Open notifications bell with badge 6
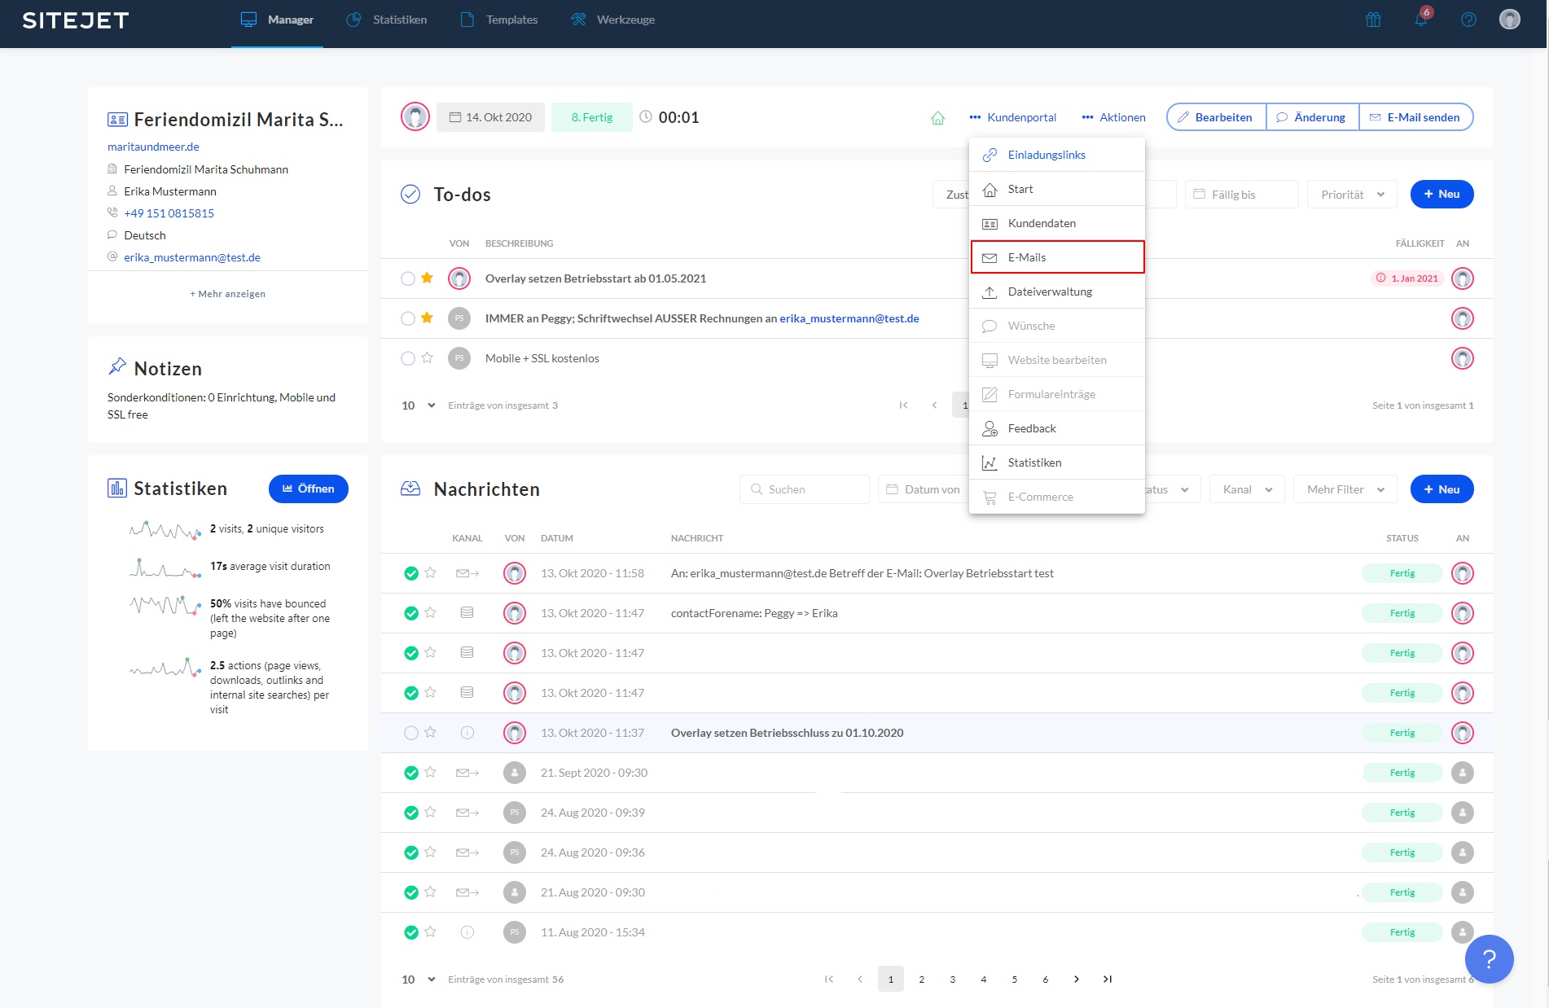This screenshot has width=1549, height=1008. (1422, 19)
